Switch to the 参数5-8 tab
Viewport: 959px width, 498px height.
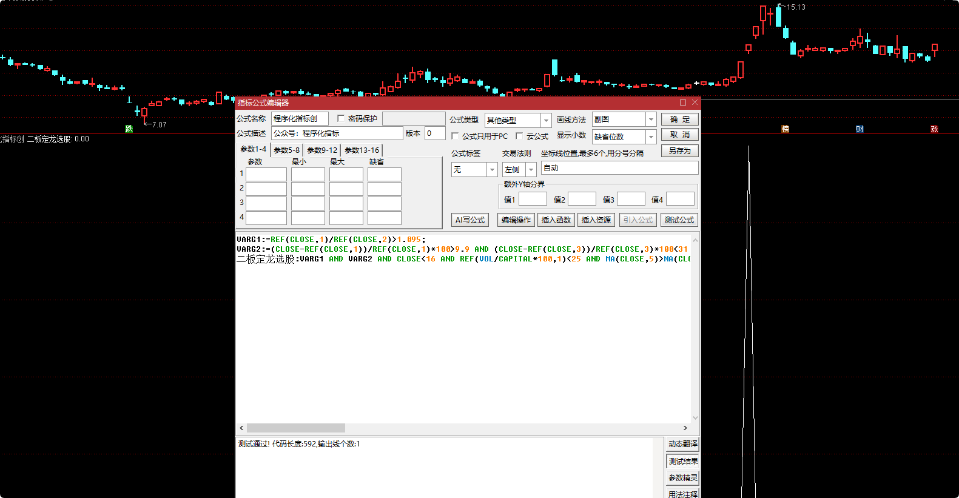[286, 150]
